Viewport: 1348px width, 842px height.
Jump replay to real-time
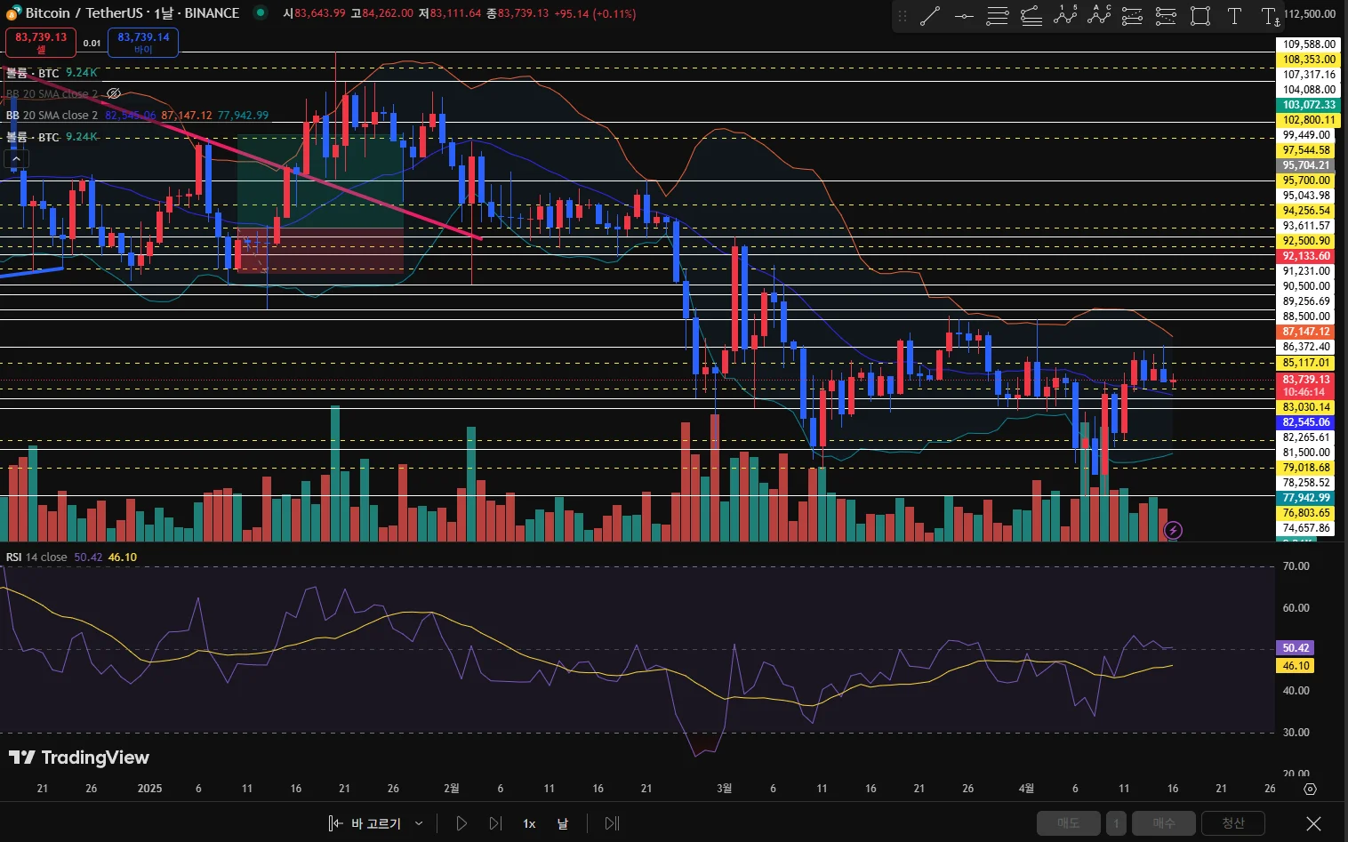pos(612,823)
